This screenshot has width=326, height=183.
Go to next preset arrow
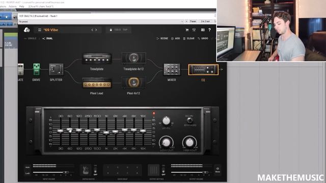click(x=96, y=30)
